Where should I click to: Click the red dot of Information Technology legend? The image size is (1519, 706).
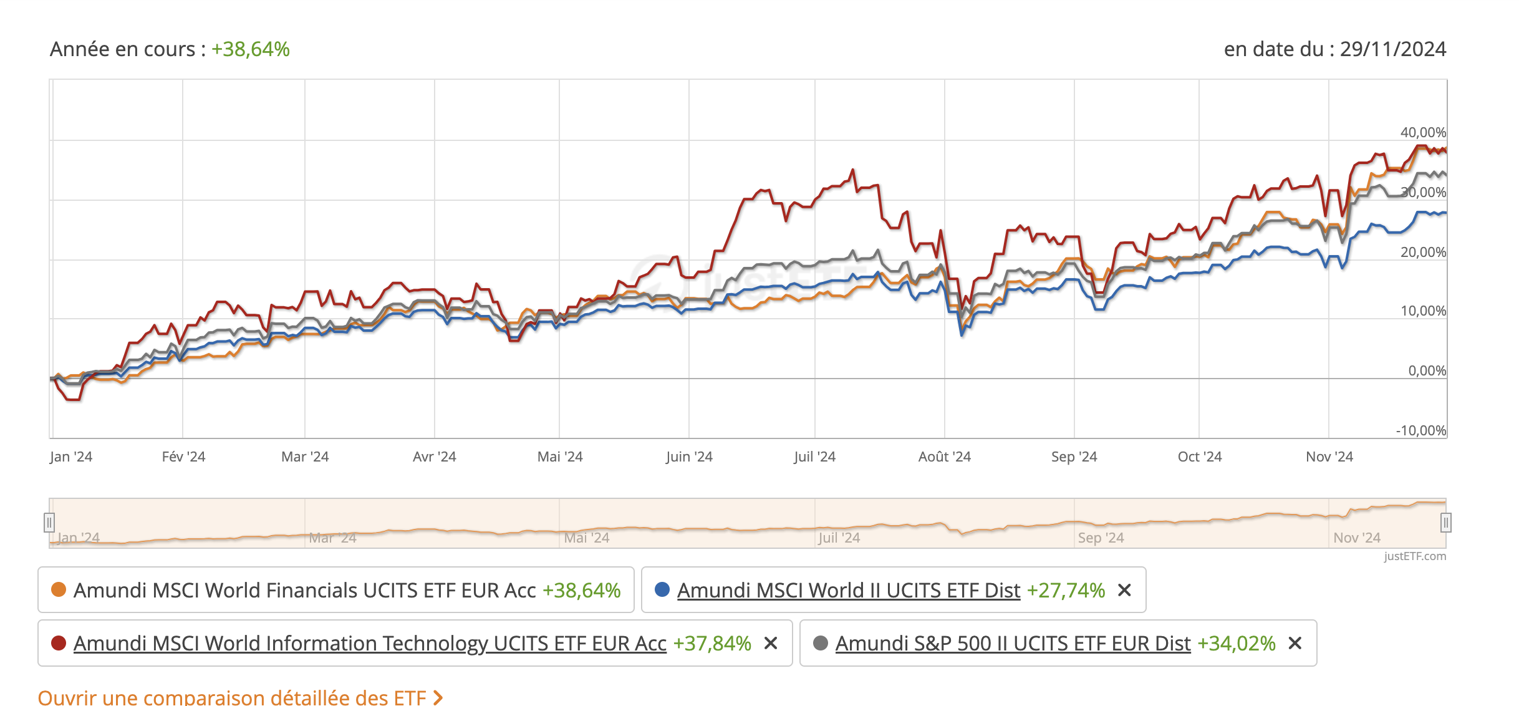point(59,643)
